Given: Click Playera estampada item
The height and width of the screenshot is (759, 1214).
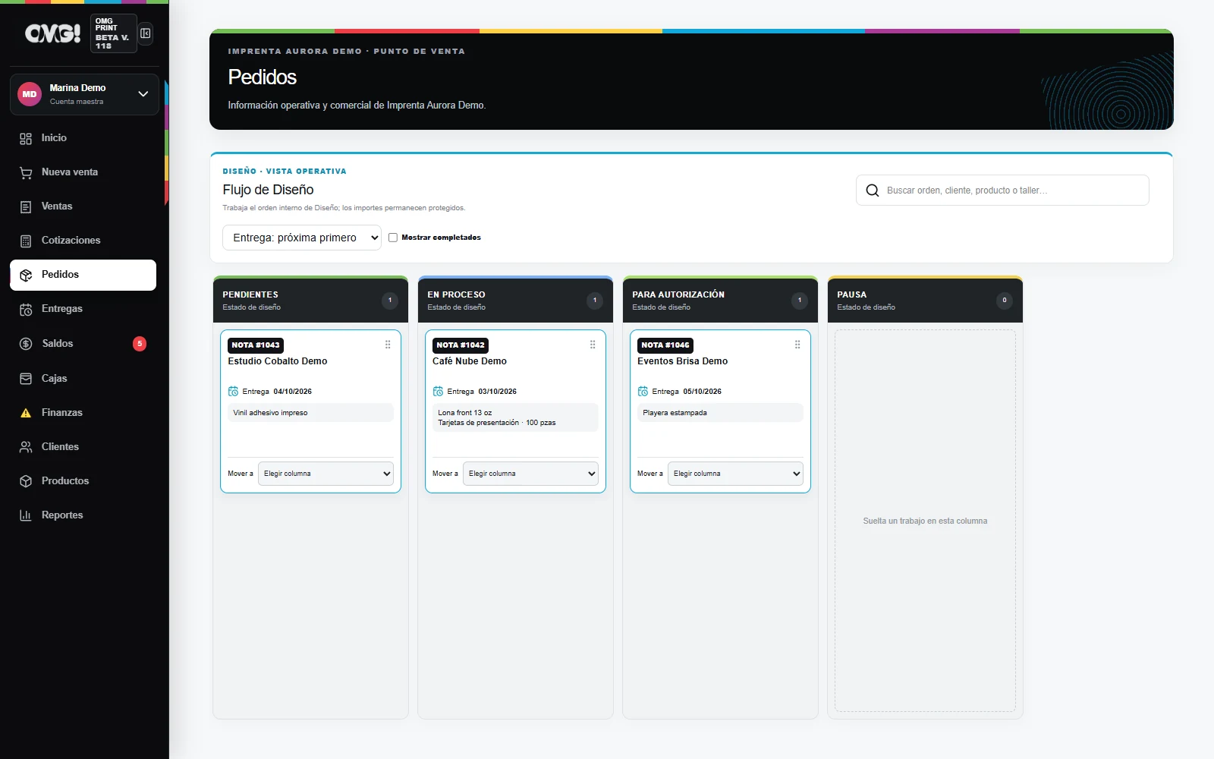Looking at the screenshot, I should pyautogui.click(x=720, y=413).
